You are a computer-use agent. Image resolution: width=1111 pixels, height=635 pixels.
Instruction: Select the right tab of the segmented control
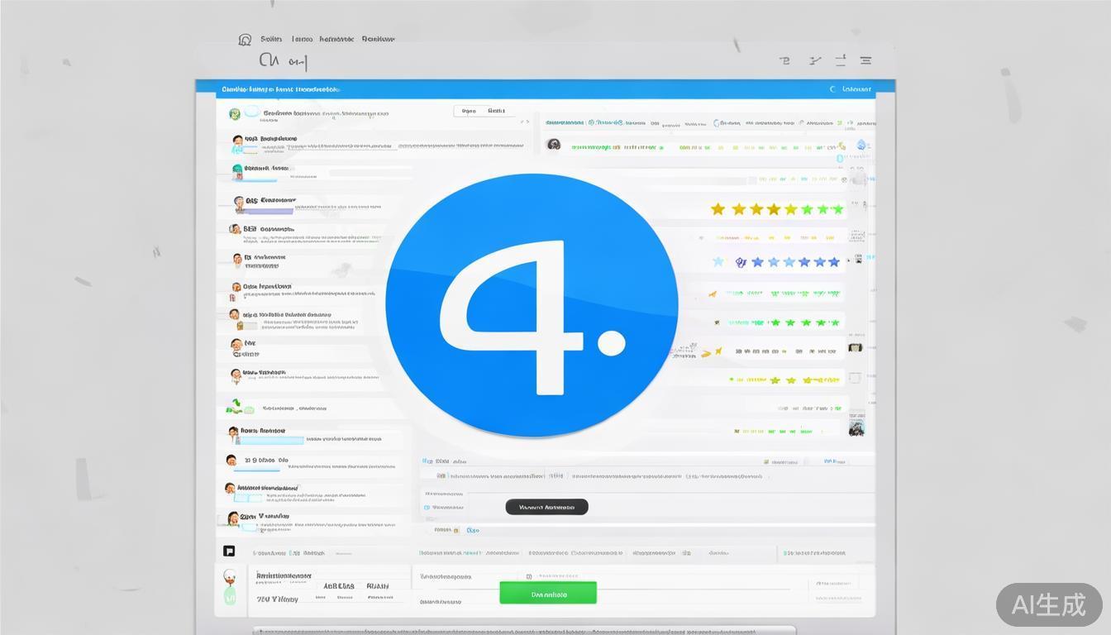tap(496, 111)
